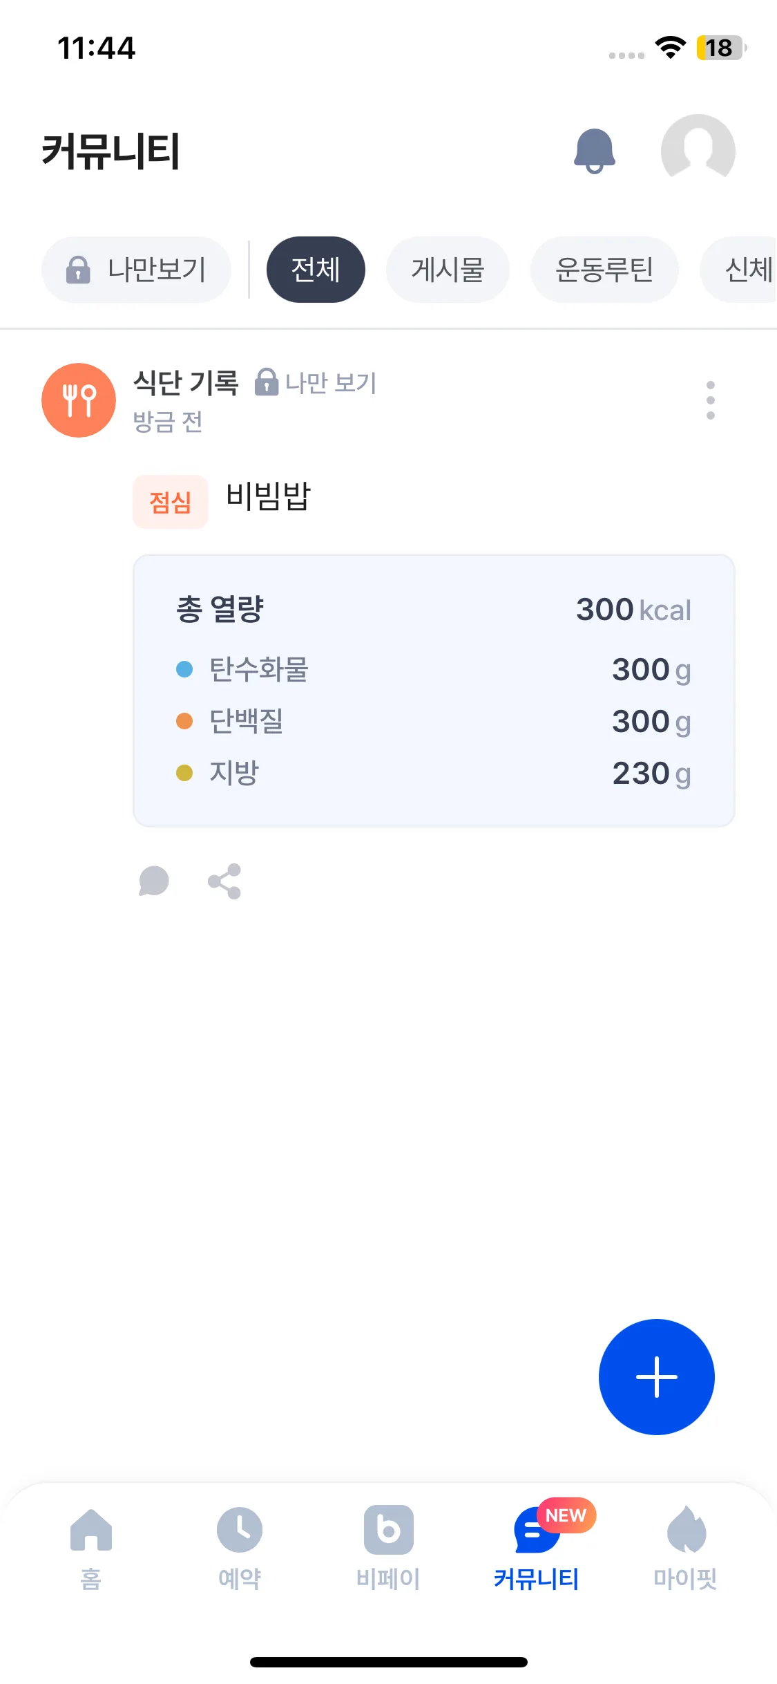Viewport: 777px width, 1684px height.
Task: Tap the orange fork and spoon icon
Action: pyautogui.click(x=79, y=400)
